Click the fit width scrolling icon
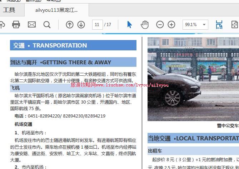Screen dimensions: 239x169 point(219,25)
